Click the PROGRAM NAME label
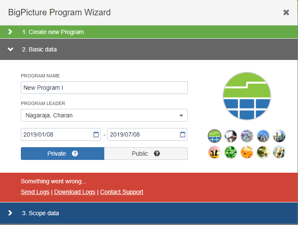The image size is (298, 225). pos(40,76)
